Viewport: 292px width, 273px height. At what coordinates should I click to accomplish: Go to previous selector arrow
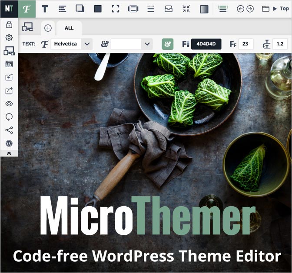(x=240, y=9)
